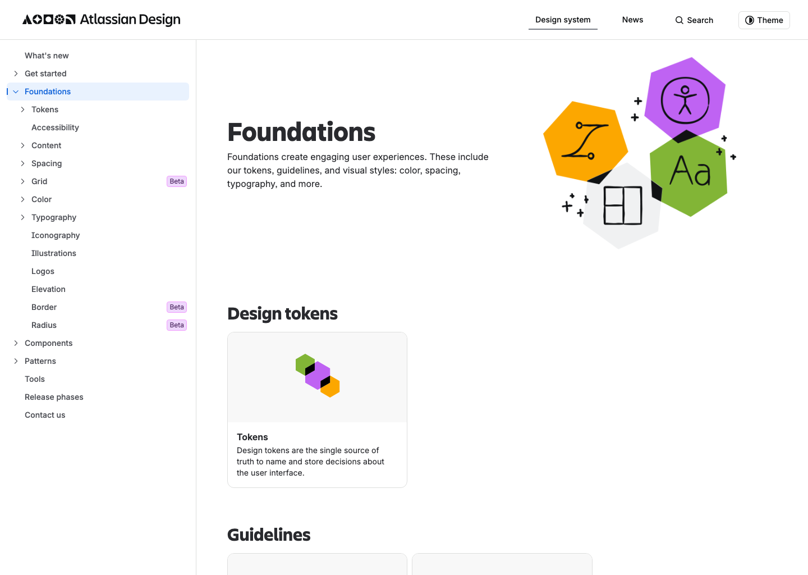Open the Tokens card

click(317, 410)
